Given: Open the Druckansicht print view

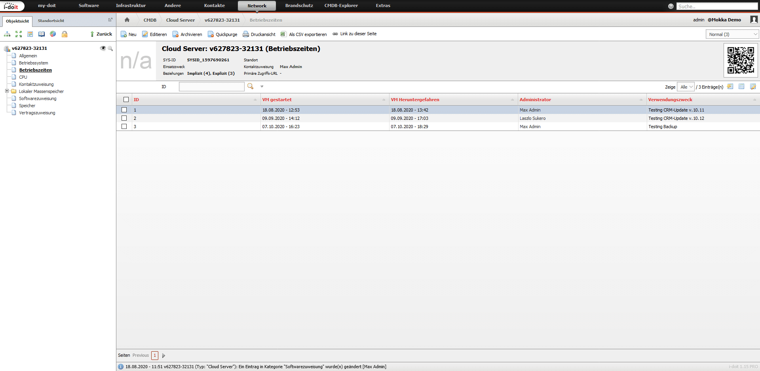Looking at the screenshot, I should click(x=259, y=34).
